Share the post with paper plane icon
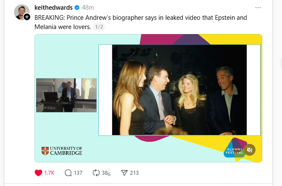 pos(124,173)
